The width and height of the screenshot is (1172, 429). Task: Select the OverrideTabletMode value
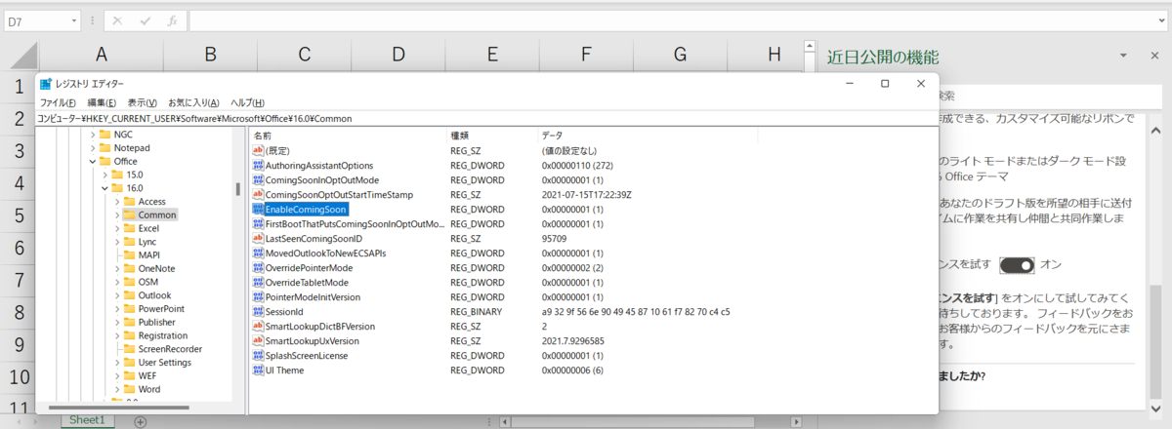307,283
